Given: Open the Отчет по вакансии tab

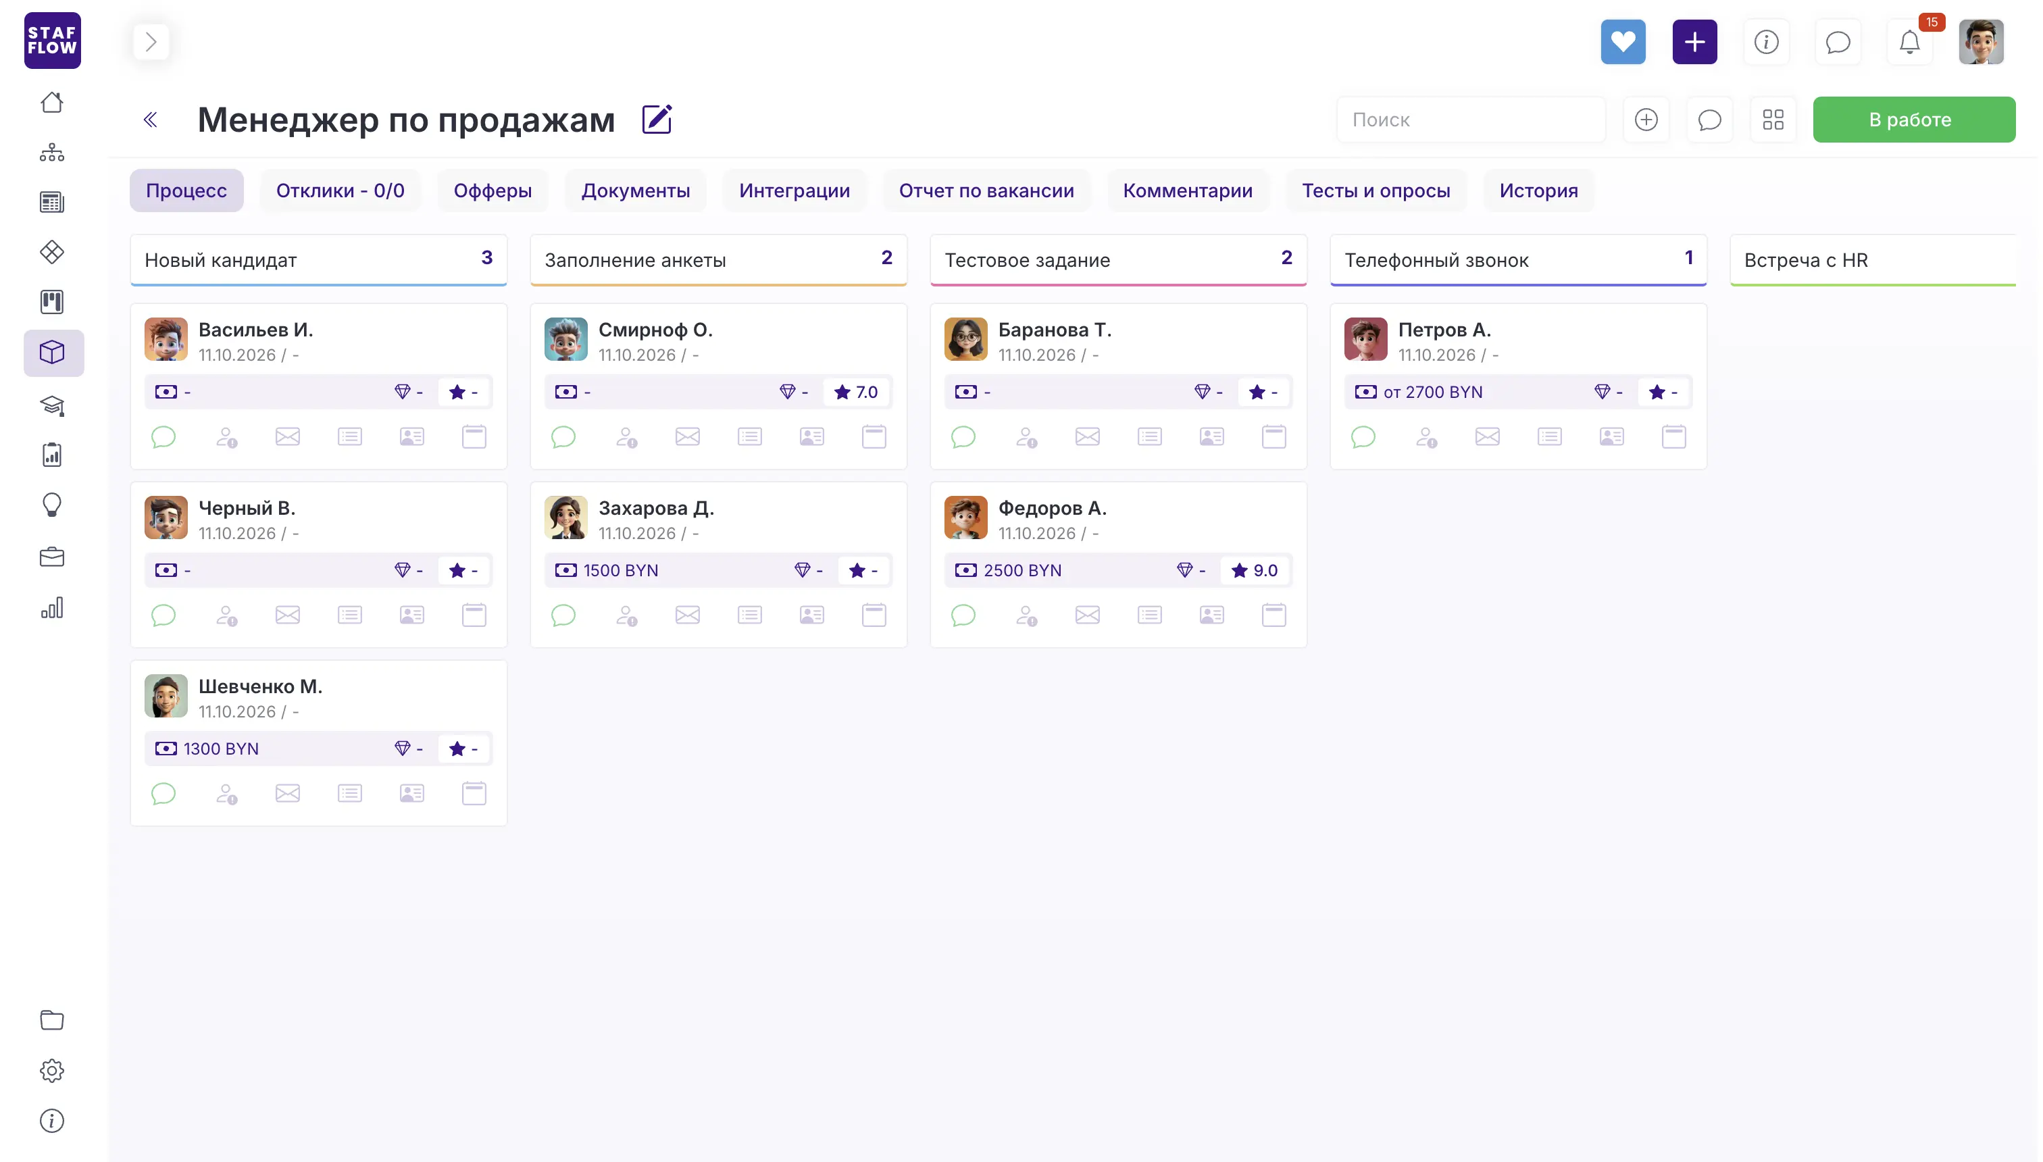Looking at the screenshot, I should [986, 191].
